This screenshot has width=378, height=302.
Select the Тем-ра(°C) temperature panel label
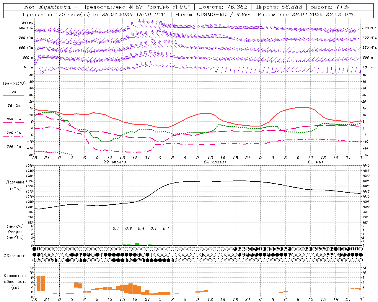pyautogui.click(x=14, y=83)
